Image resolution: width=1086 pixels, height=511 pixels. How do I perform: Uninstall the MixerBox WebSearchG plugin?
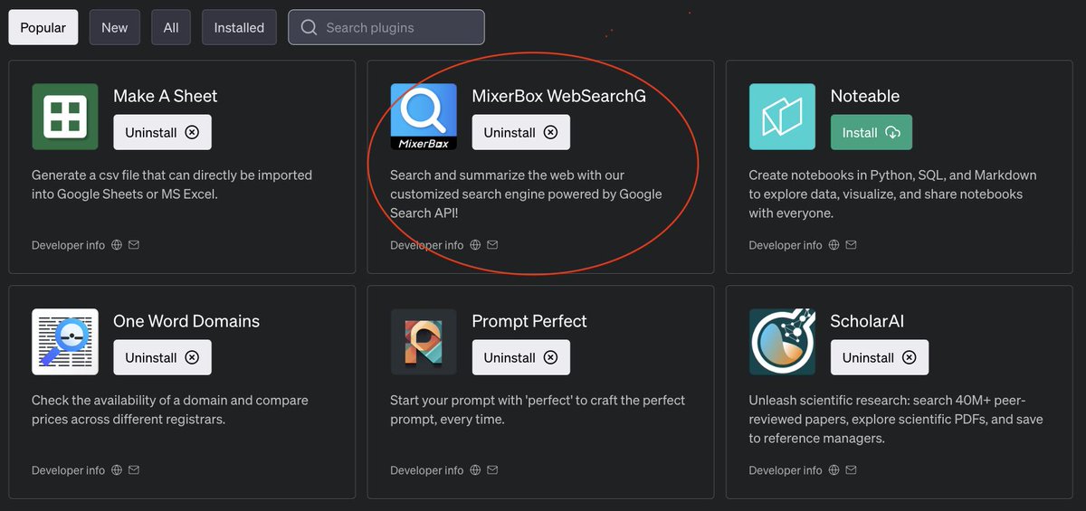click(520, 132)
